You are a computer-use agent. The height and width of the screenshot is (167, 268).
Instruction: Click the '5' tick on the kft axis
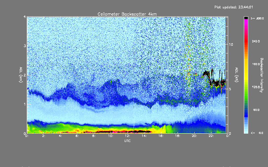coord(230,89)
